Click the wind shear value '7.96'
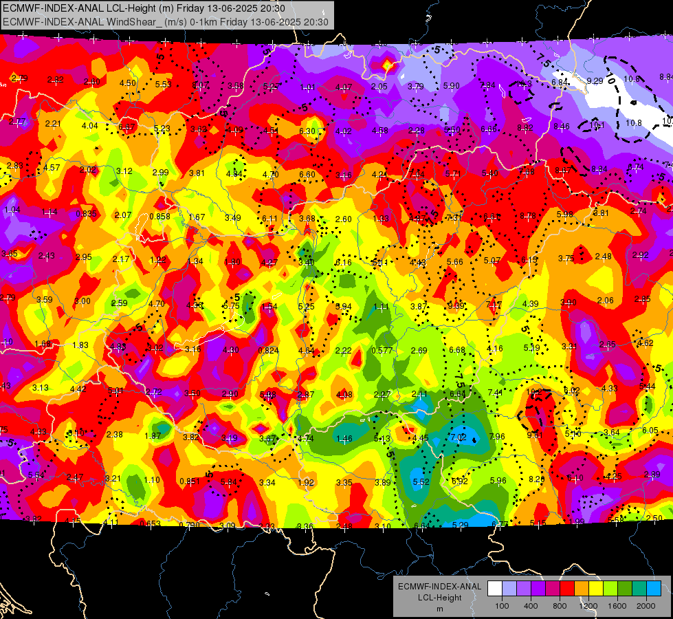Screen dimensions: 673x619 497,437
